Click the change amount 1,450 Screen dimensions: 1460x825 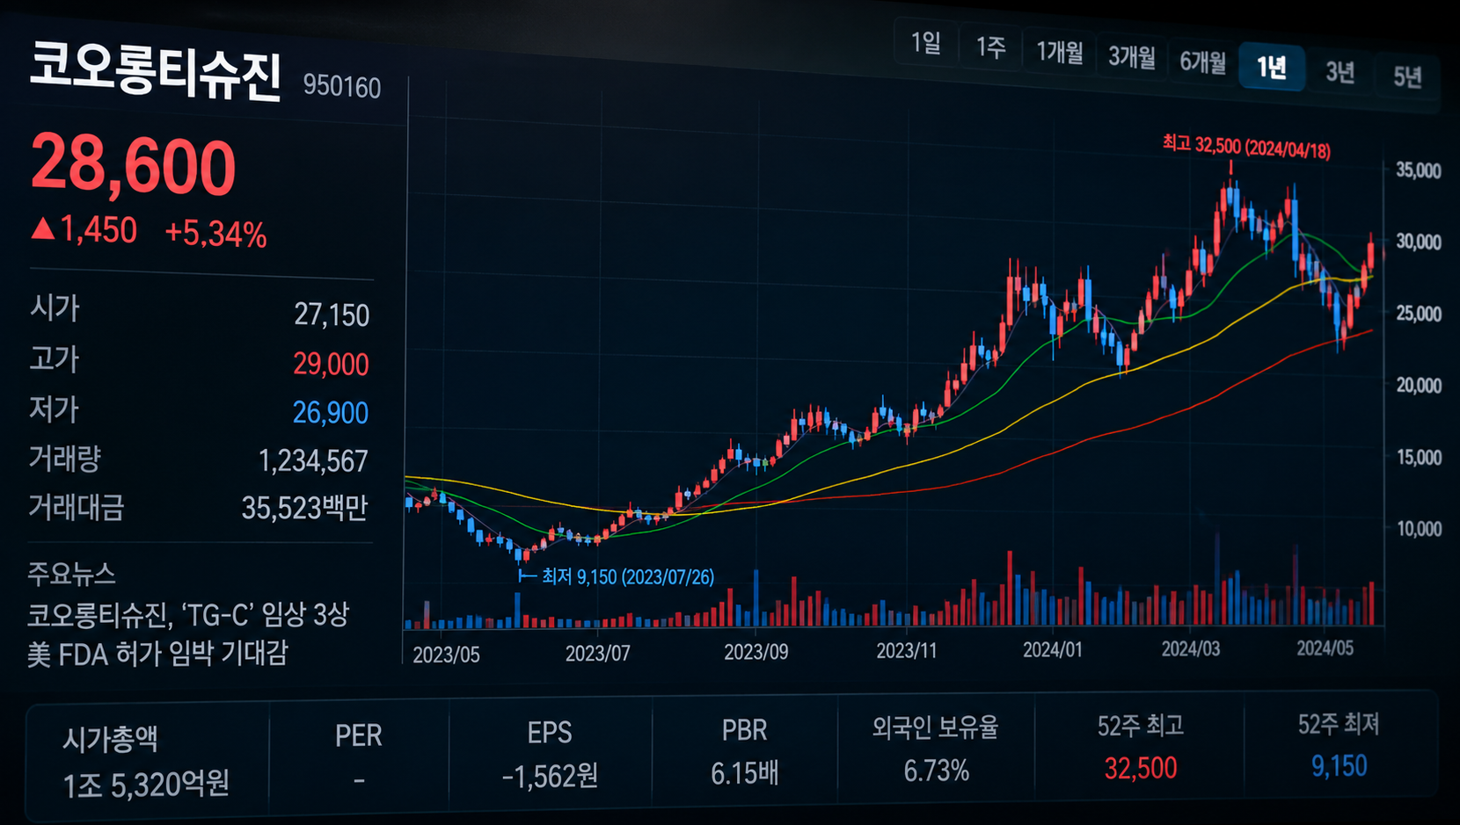pyautogui.click(x=99, y=230)
